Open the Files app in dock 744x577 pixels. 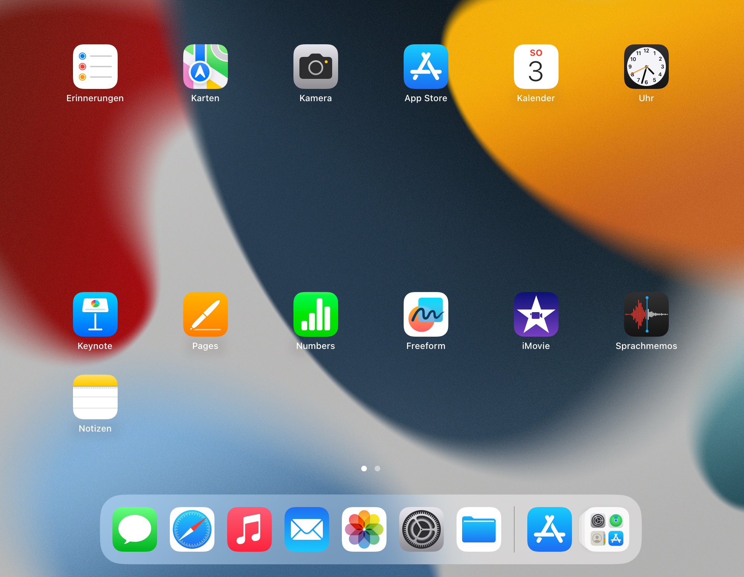[478, 529]
